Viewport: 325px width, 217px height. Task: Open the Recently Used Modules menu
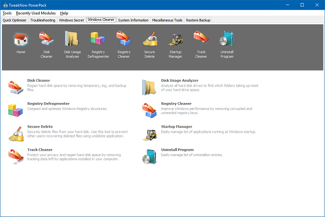coord(36,13)
